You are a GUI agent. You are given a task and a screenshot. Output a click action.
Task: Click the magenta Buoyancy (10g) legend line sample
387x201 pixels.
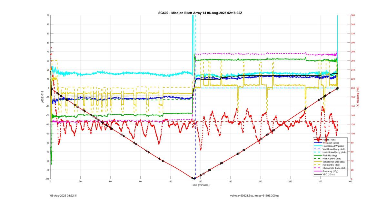318,171
